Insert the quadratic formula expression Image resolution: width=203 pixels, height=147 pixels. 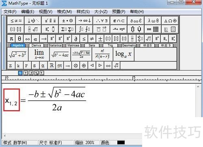coord(81,55)
